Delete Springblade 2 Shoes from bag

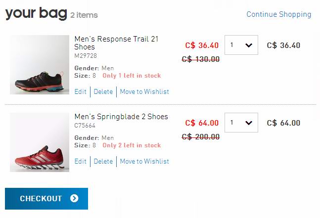[103, 161]
